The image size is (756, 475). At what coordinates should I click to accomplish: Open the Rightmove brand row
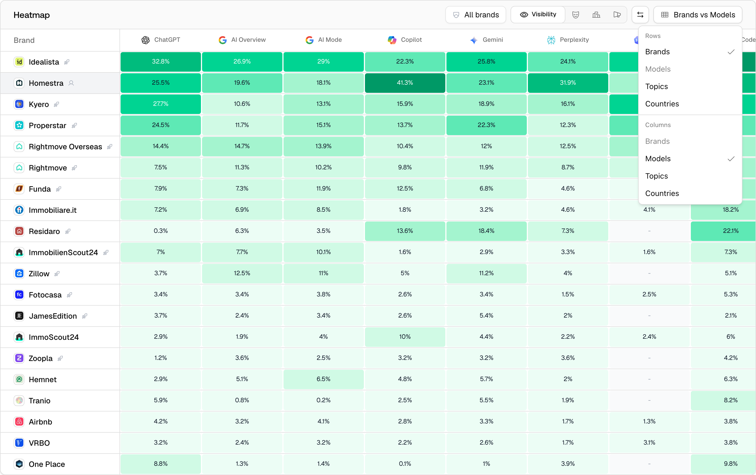click(x=60, y=168)
